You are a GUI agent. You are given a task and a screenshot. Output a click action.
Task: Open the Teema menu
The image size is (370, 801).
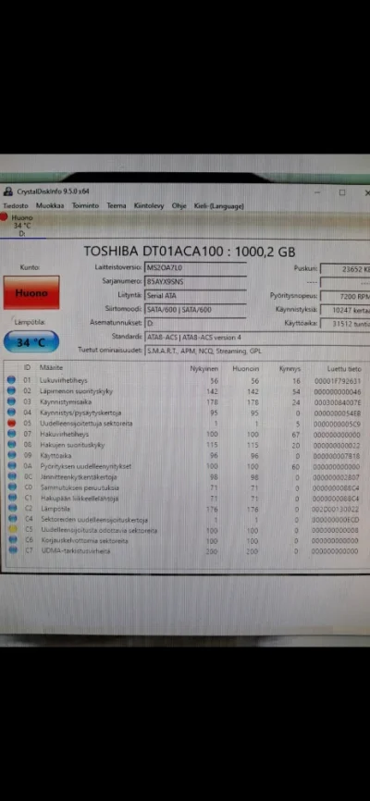pos(116,206)
